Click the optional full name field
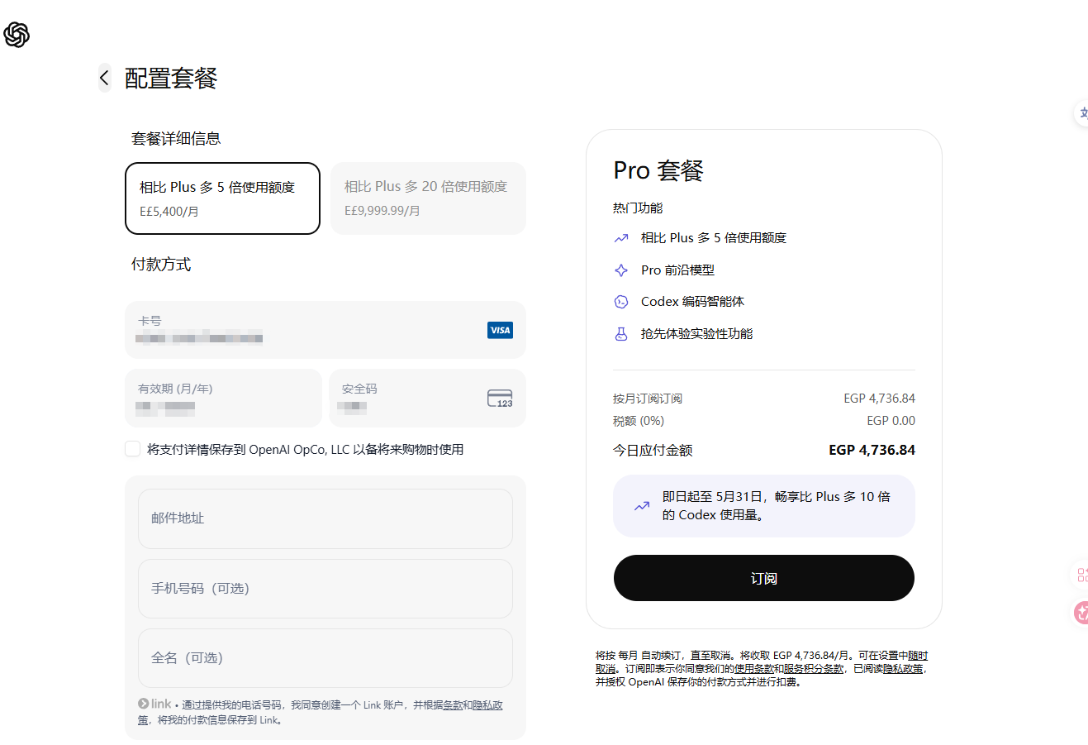 (x=325, y=658)
